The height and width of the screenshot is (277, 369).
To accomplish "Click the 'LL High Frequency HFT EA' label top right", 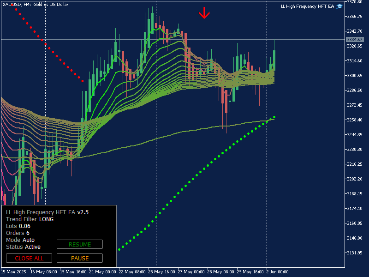I will tap(307, 6).
